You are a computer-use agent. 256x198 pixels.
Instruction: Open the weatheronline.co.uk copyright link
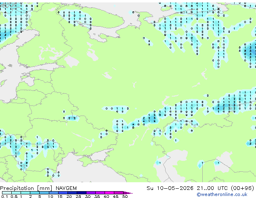pos(222,194)
